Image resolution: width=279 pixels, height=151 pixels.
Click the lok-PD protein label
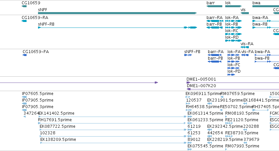click(x=234, y=71)
